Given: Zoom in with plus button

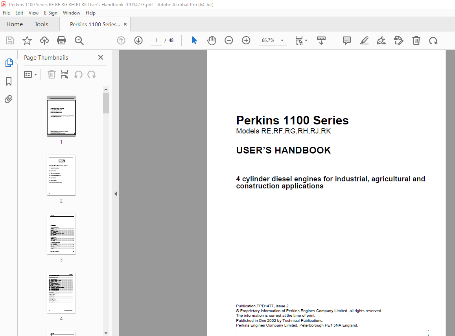Looking at the screenshot, I should pos(246,40).
